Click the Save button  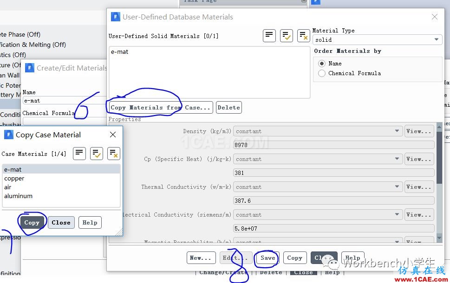pyautogui.click(x=268, y=258)
